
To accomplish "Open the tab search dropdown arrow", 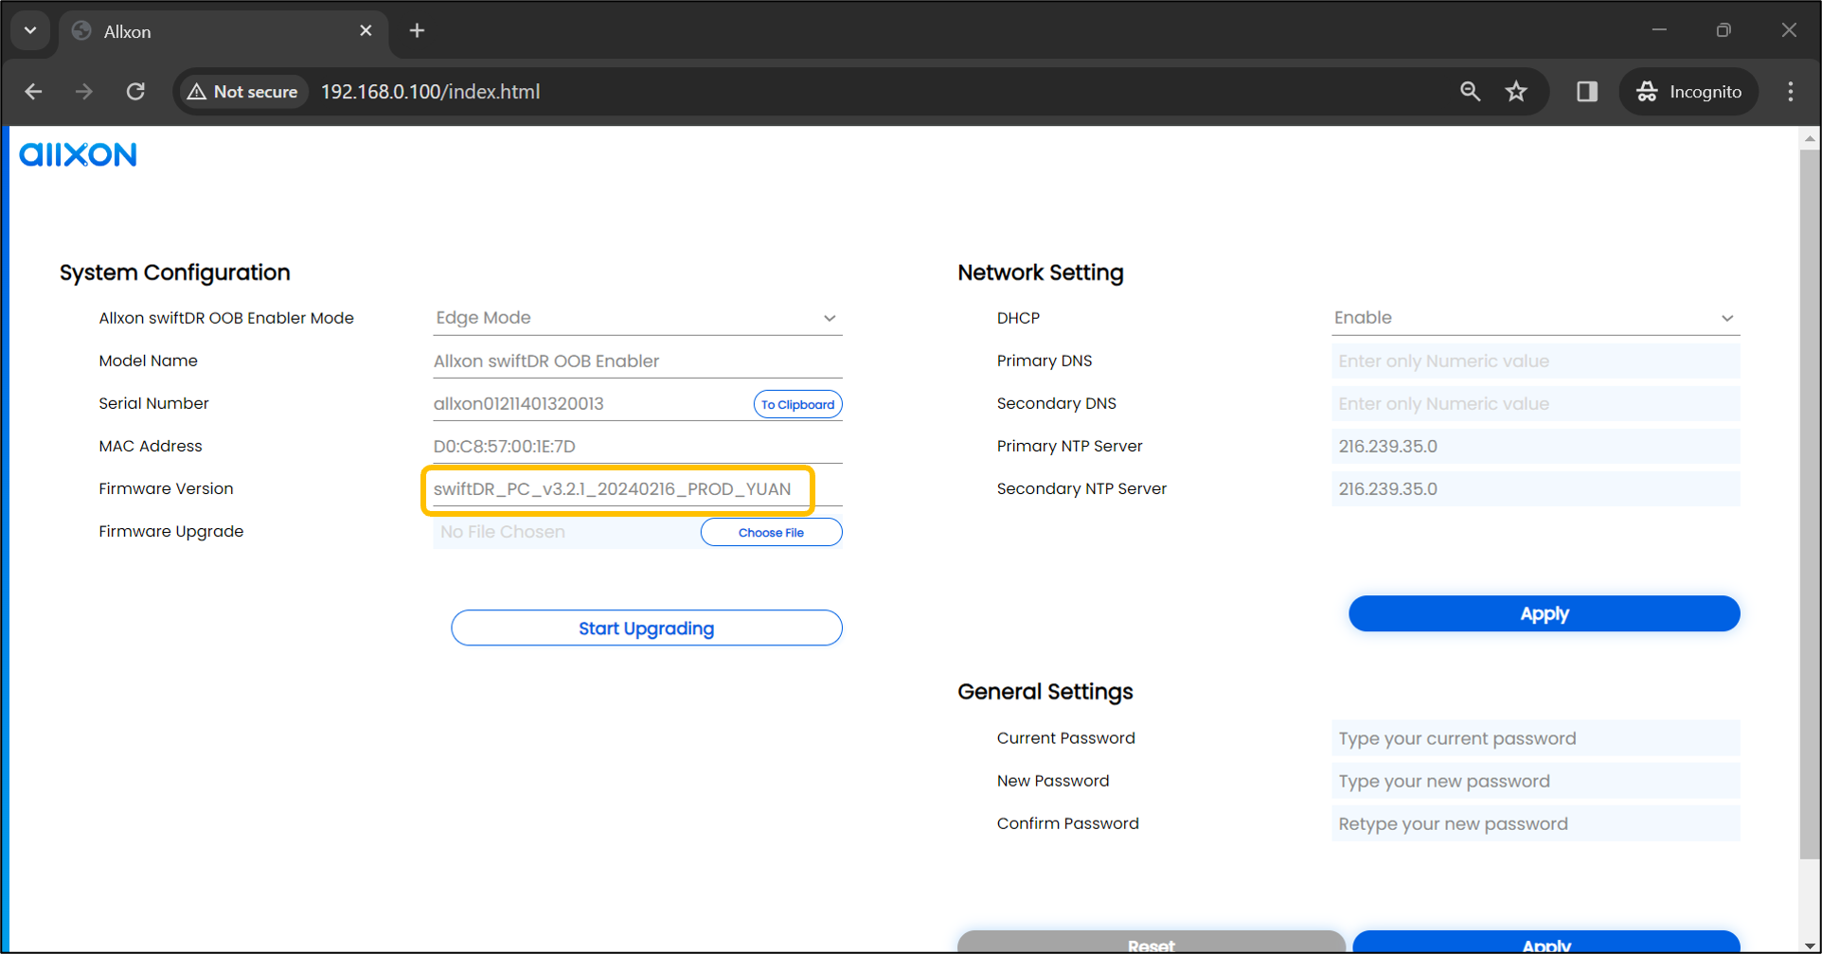I will click(30, 30).
